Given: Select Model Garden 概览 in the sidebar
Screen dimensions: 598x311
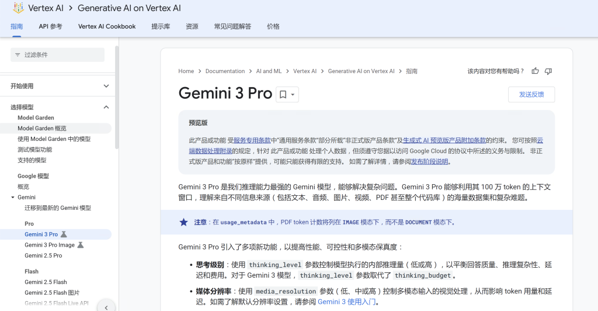Looking at the screenshot, I should pyautogui.click(x=42, y=128).
